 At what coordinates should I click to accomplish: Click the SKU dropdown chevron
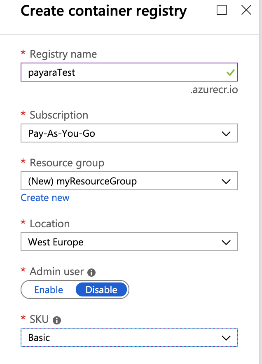click(226, 337)
